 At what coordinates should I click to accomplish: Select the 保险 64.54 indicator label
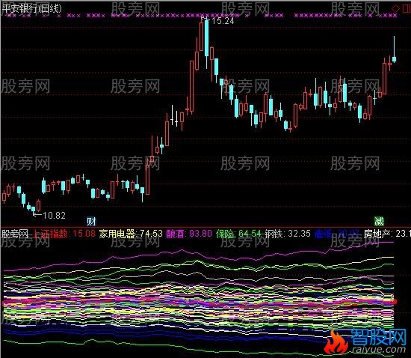point(238,233)
